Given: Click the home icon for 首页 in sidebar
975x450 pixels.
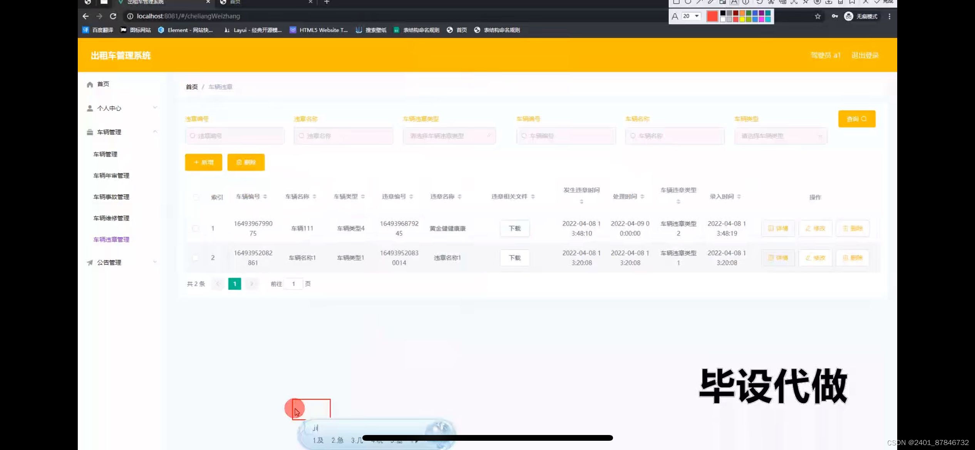Looking at the screenshot, I should tap(90, 84).
